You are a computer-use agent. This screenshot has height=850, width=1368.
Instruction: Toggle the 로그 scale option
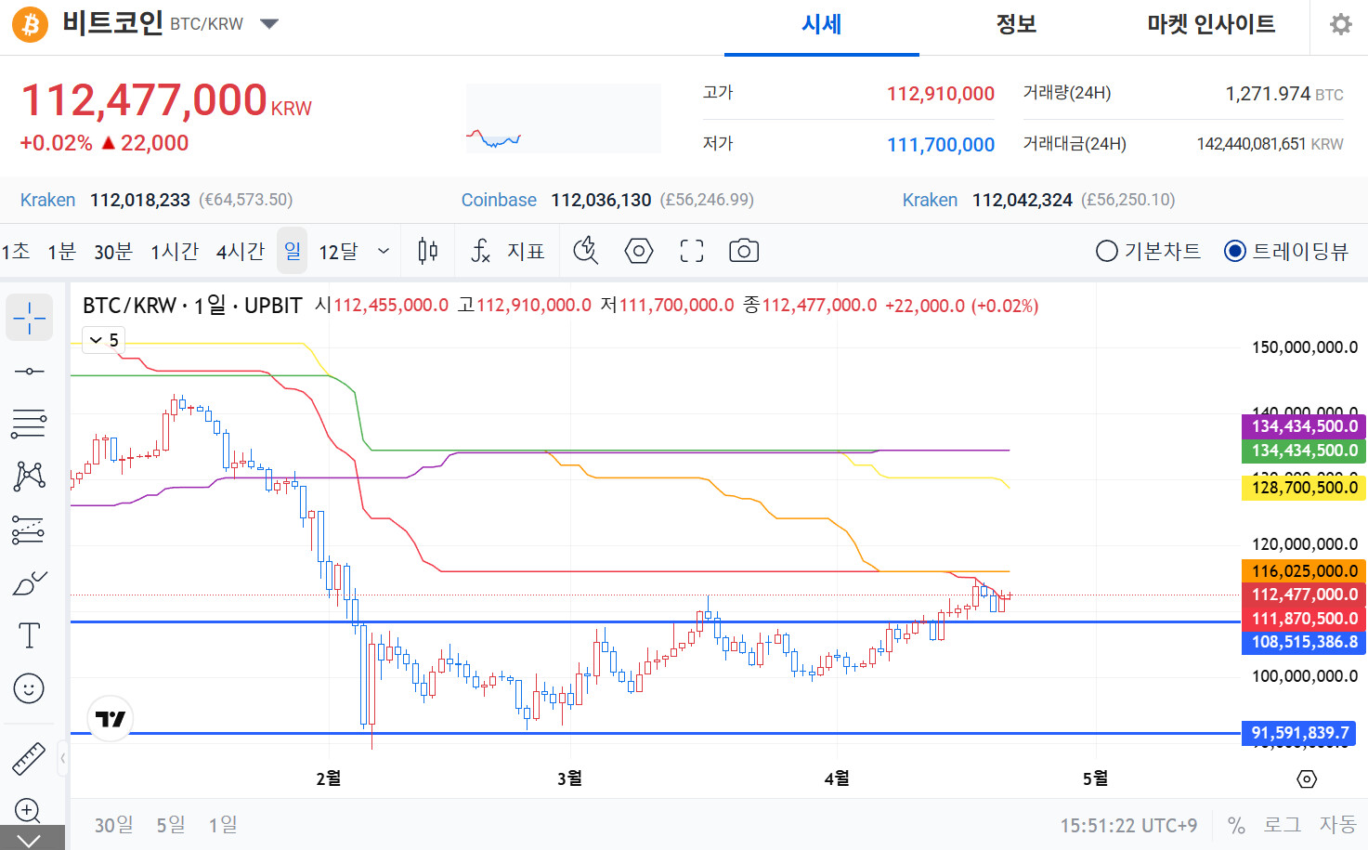(x=1282, y=825)
